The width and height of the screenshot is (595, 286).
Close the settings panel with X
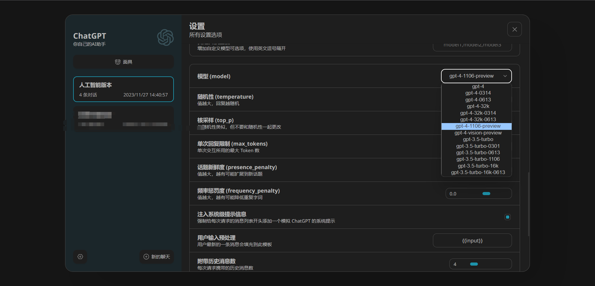pos(514,29)
